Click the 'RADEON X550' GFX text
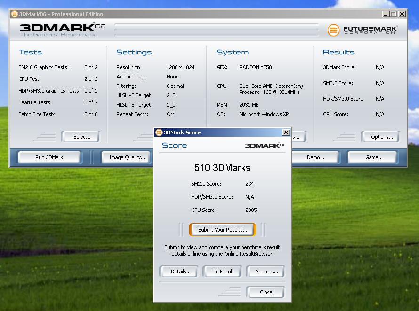Image resolution: width=419 pixels, height=311 pixels. [x=255, y=67]
